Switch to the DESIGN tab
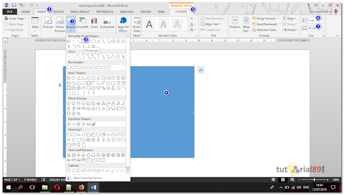Screen dimensions: 344x195 click(59, 12)
